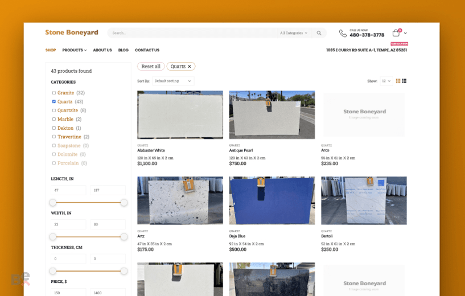Click the 43 products found text

(71, 71)
